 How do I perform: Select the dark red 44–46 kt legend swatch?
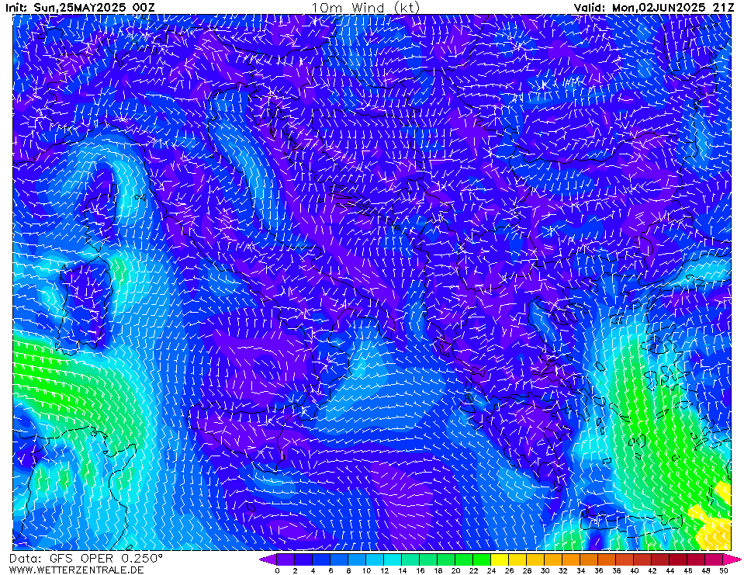[x=679, y=559]
